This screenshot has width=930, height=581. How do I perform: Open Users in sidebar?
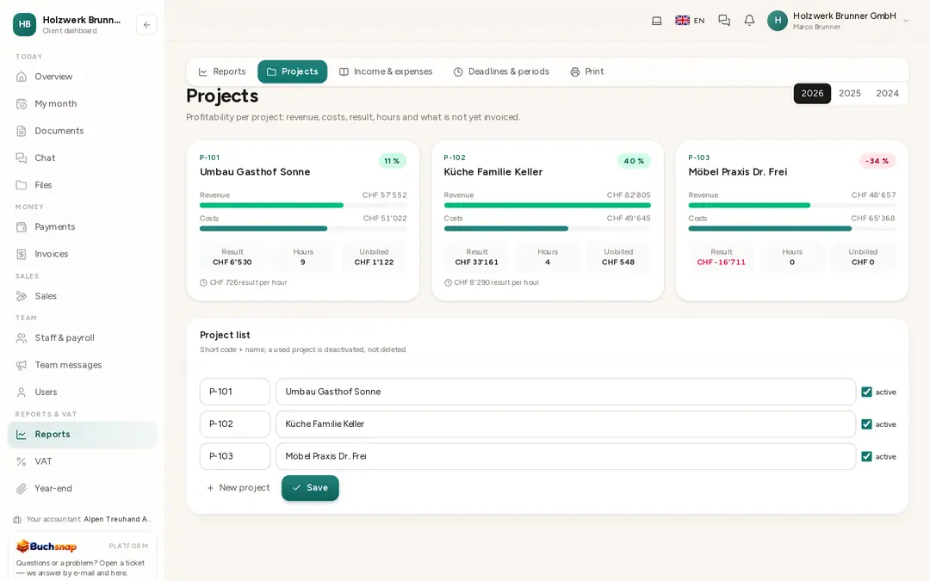(83, 392)
